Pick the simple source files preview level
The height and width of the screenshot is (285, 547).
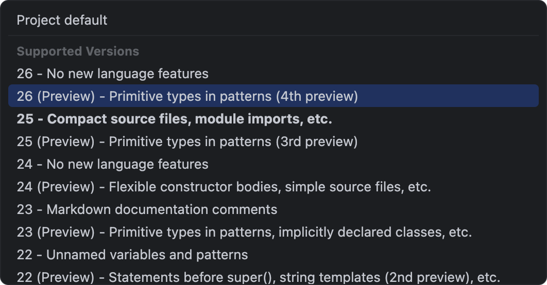(x=224, y=187)
